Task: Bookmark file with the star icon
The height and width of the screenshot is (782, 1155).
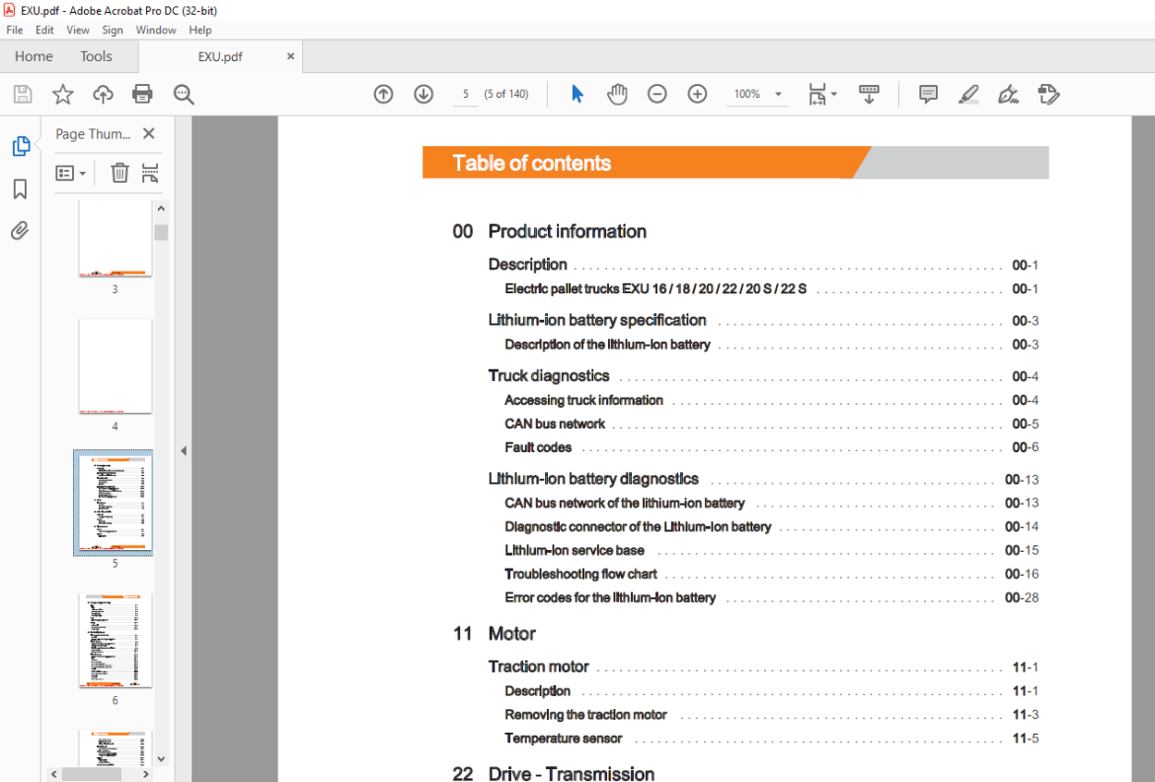Action: 62,94
